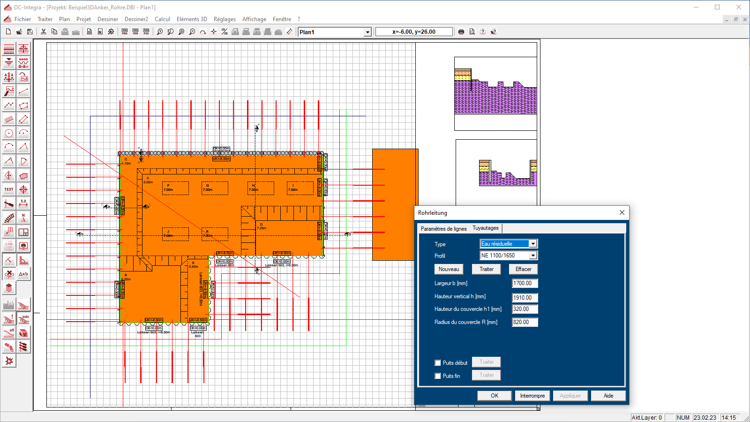Enable the Puits début checkbox
The width and height of the screenshot is (750, 422).
click(438, 363)
